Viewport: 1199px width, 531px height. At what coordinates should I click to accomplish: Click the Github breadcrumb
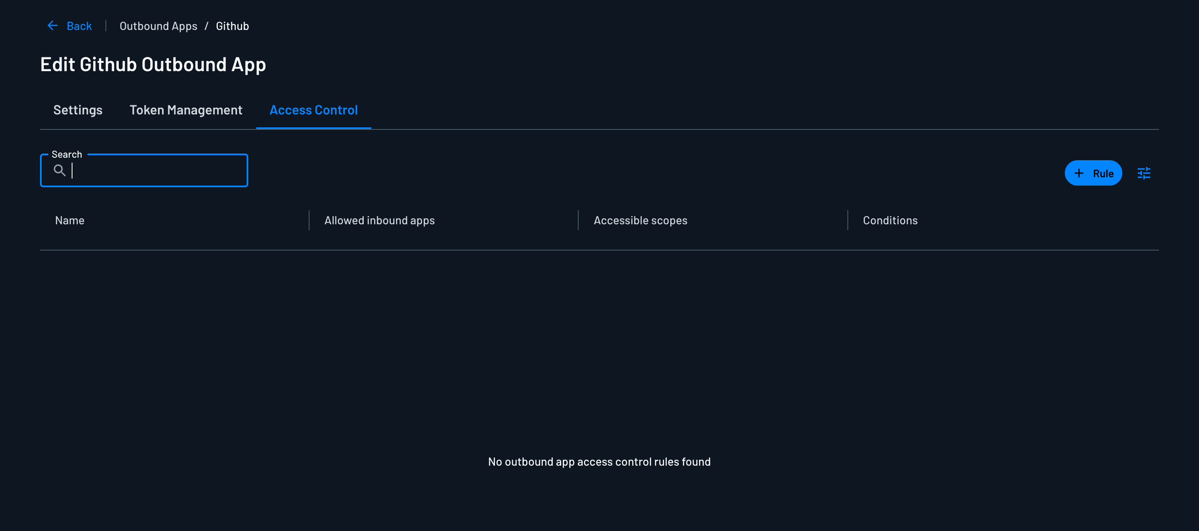[232, 26]
